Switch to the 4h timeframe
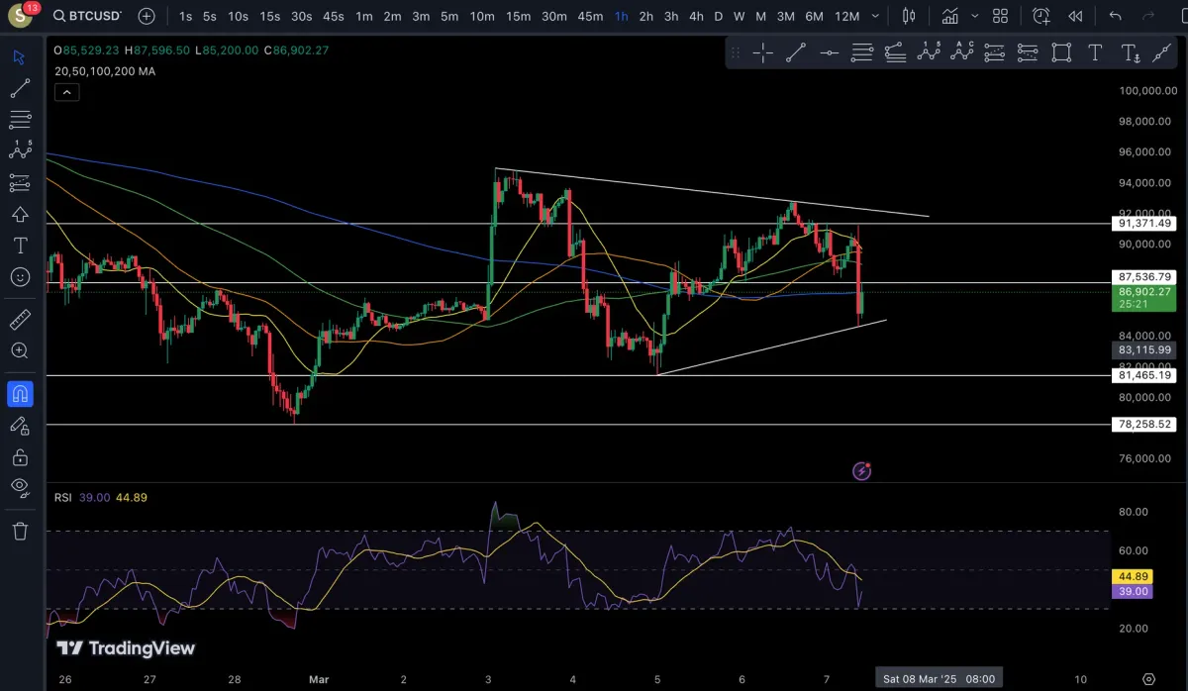 coord(696,16)
